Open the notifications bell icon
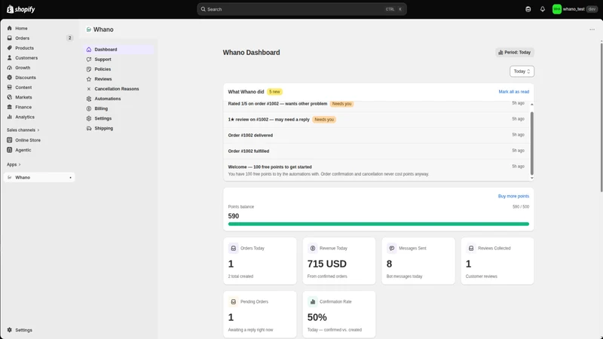This screenshot has width=603, height=339. click(x=542, y=9)
